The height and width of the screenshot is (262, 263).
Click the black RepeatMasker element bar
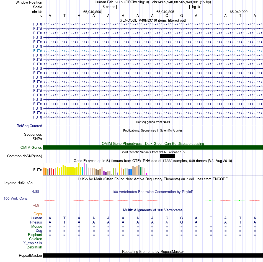point(153,255)
